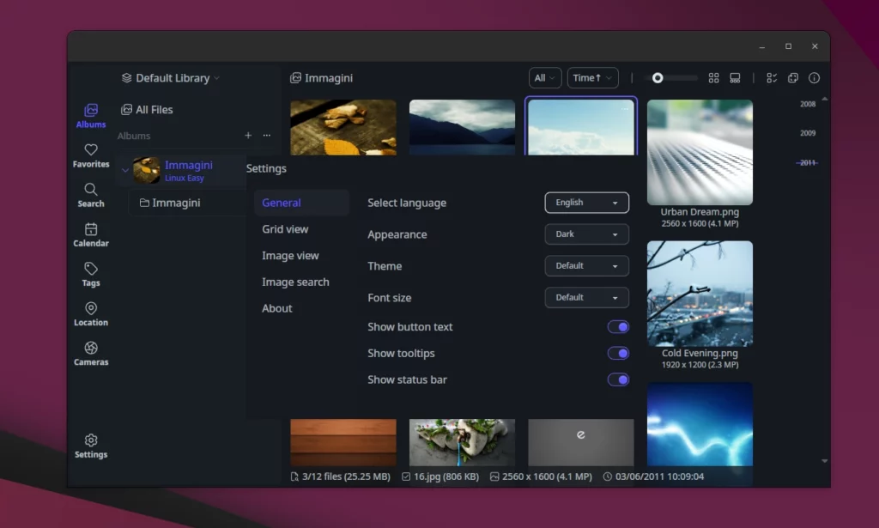Add a new album with the plus button
Viewport: 879px width, 528px height.
point(247,136)
